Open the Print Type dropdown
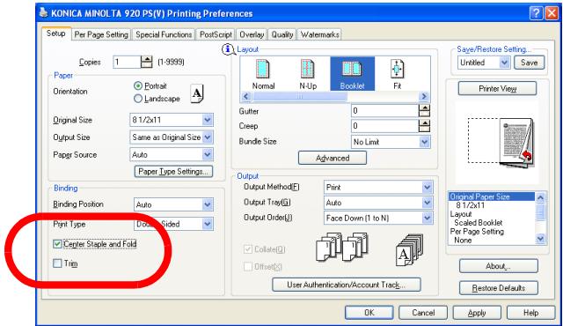 [x=174, y=224]
